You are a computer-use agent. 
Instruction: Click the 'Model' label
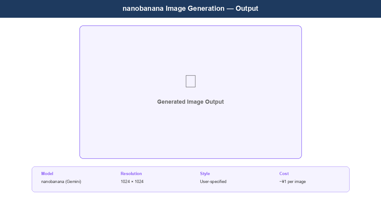pyautogui.click(x=47, y=174)
